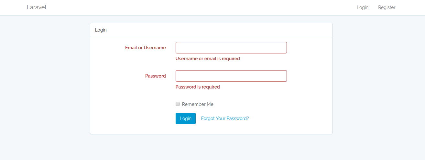The image size is (425, 160).
Task: Click the page background left of the Login panel
Action: coord(45,80)
